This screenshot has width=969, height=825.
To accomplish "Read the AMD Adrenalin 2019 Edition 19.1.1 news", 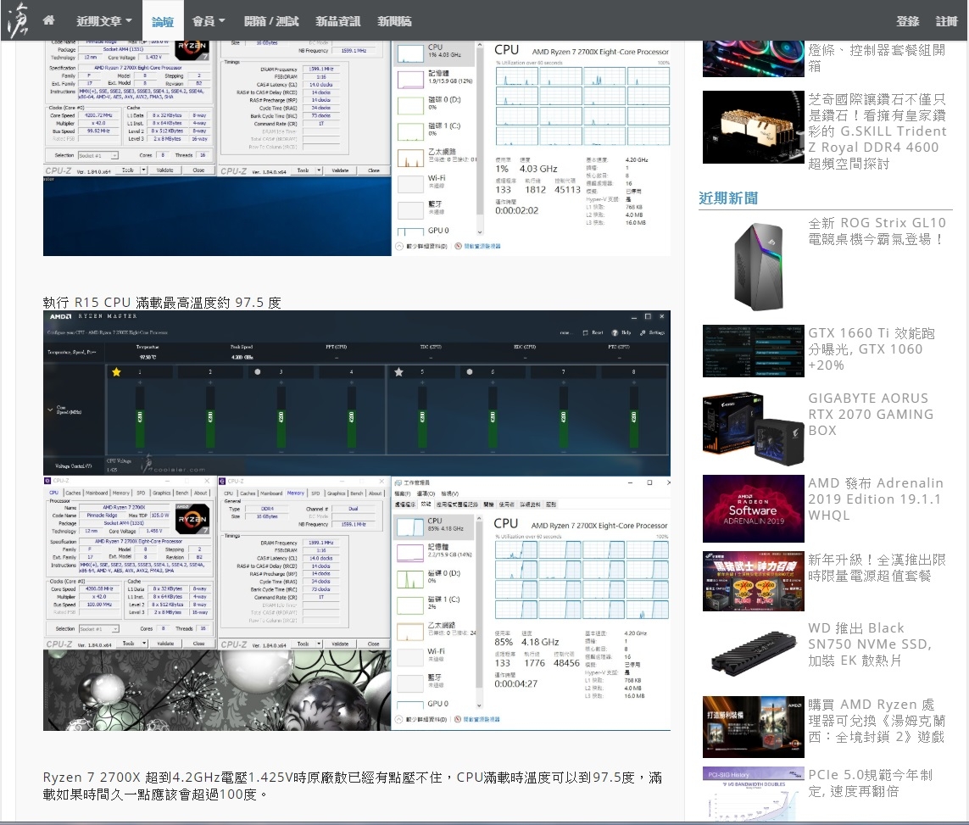I will coord(876,499).
